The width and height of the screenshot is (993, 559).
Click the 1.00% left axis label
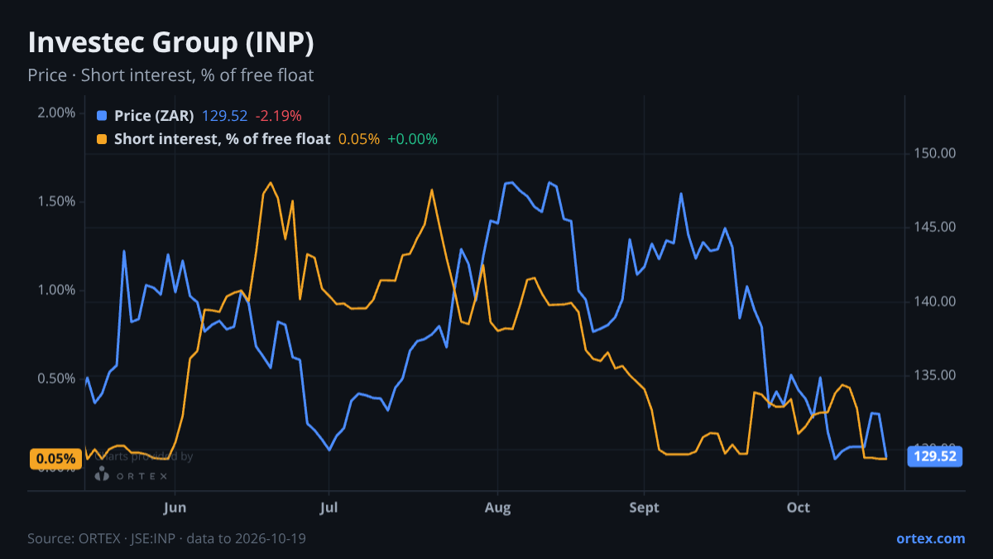pos(56,290)
